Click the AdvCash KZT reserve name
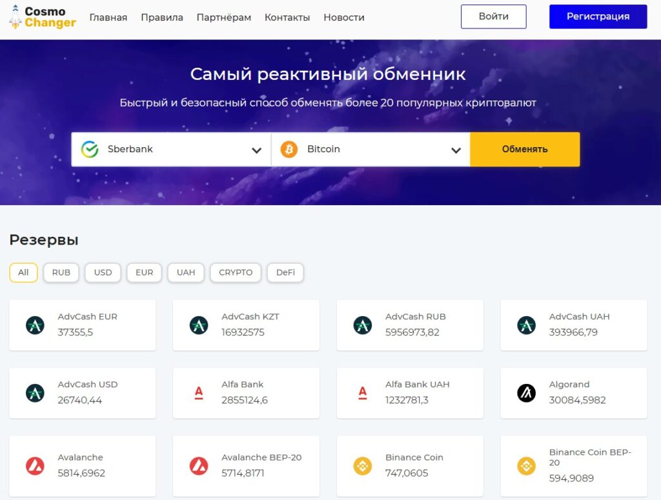Viewport: 661px width, 500px height. click(250, 317)
